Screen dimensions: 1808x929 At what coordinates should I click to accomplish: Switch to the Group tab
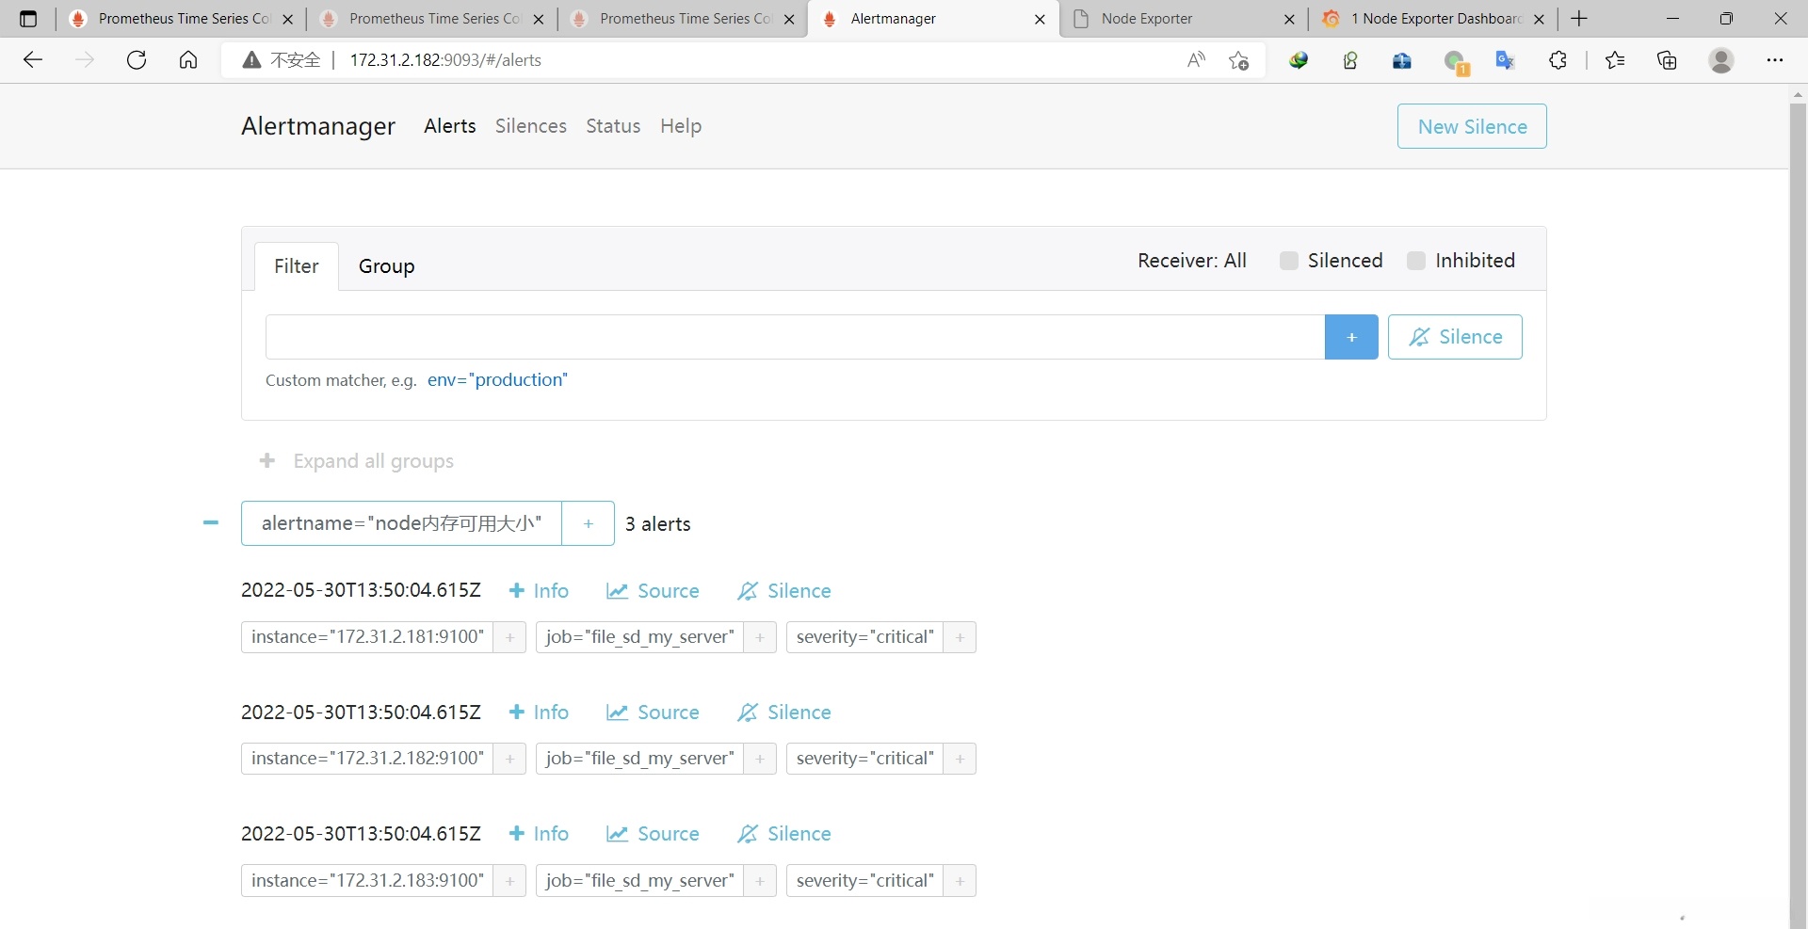[x=387, y=266]
